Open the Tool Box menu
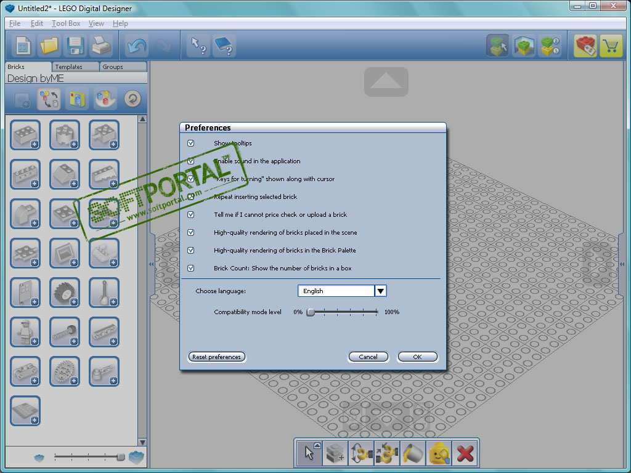Image resolution: width=631 pixels, height=473 pixels. (66, 23)
